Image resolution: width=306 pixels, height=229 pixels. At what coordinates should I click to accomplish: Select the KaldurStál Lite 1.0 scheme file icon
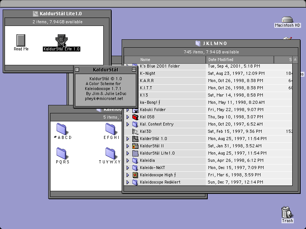point(62,40)
